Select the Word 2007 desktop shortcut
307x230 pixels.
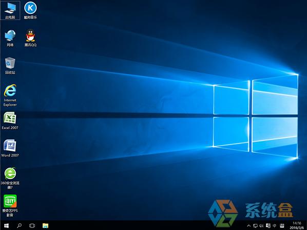10,149
